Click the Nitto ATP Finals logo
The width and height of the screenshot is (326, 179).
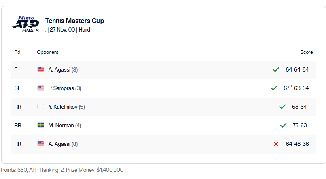pos(25,24)
